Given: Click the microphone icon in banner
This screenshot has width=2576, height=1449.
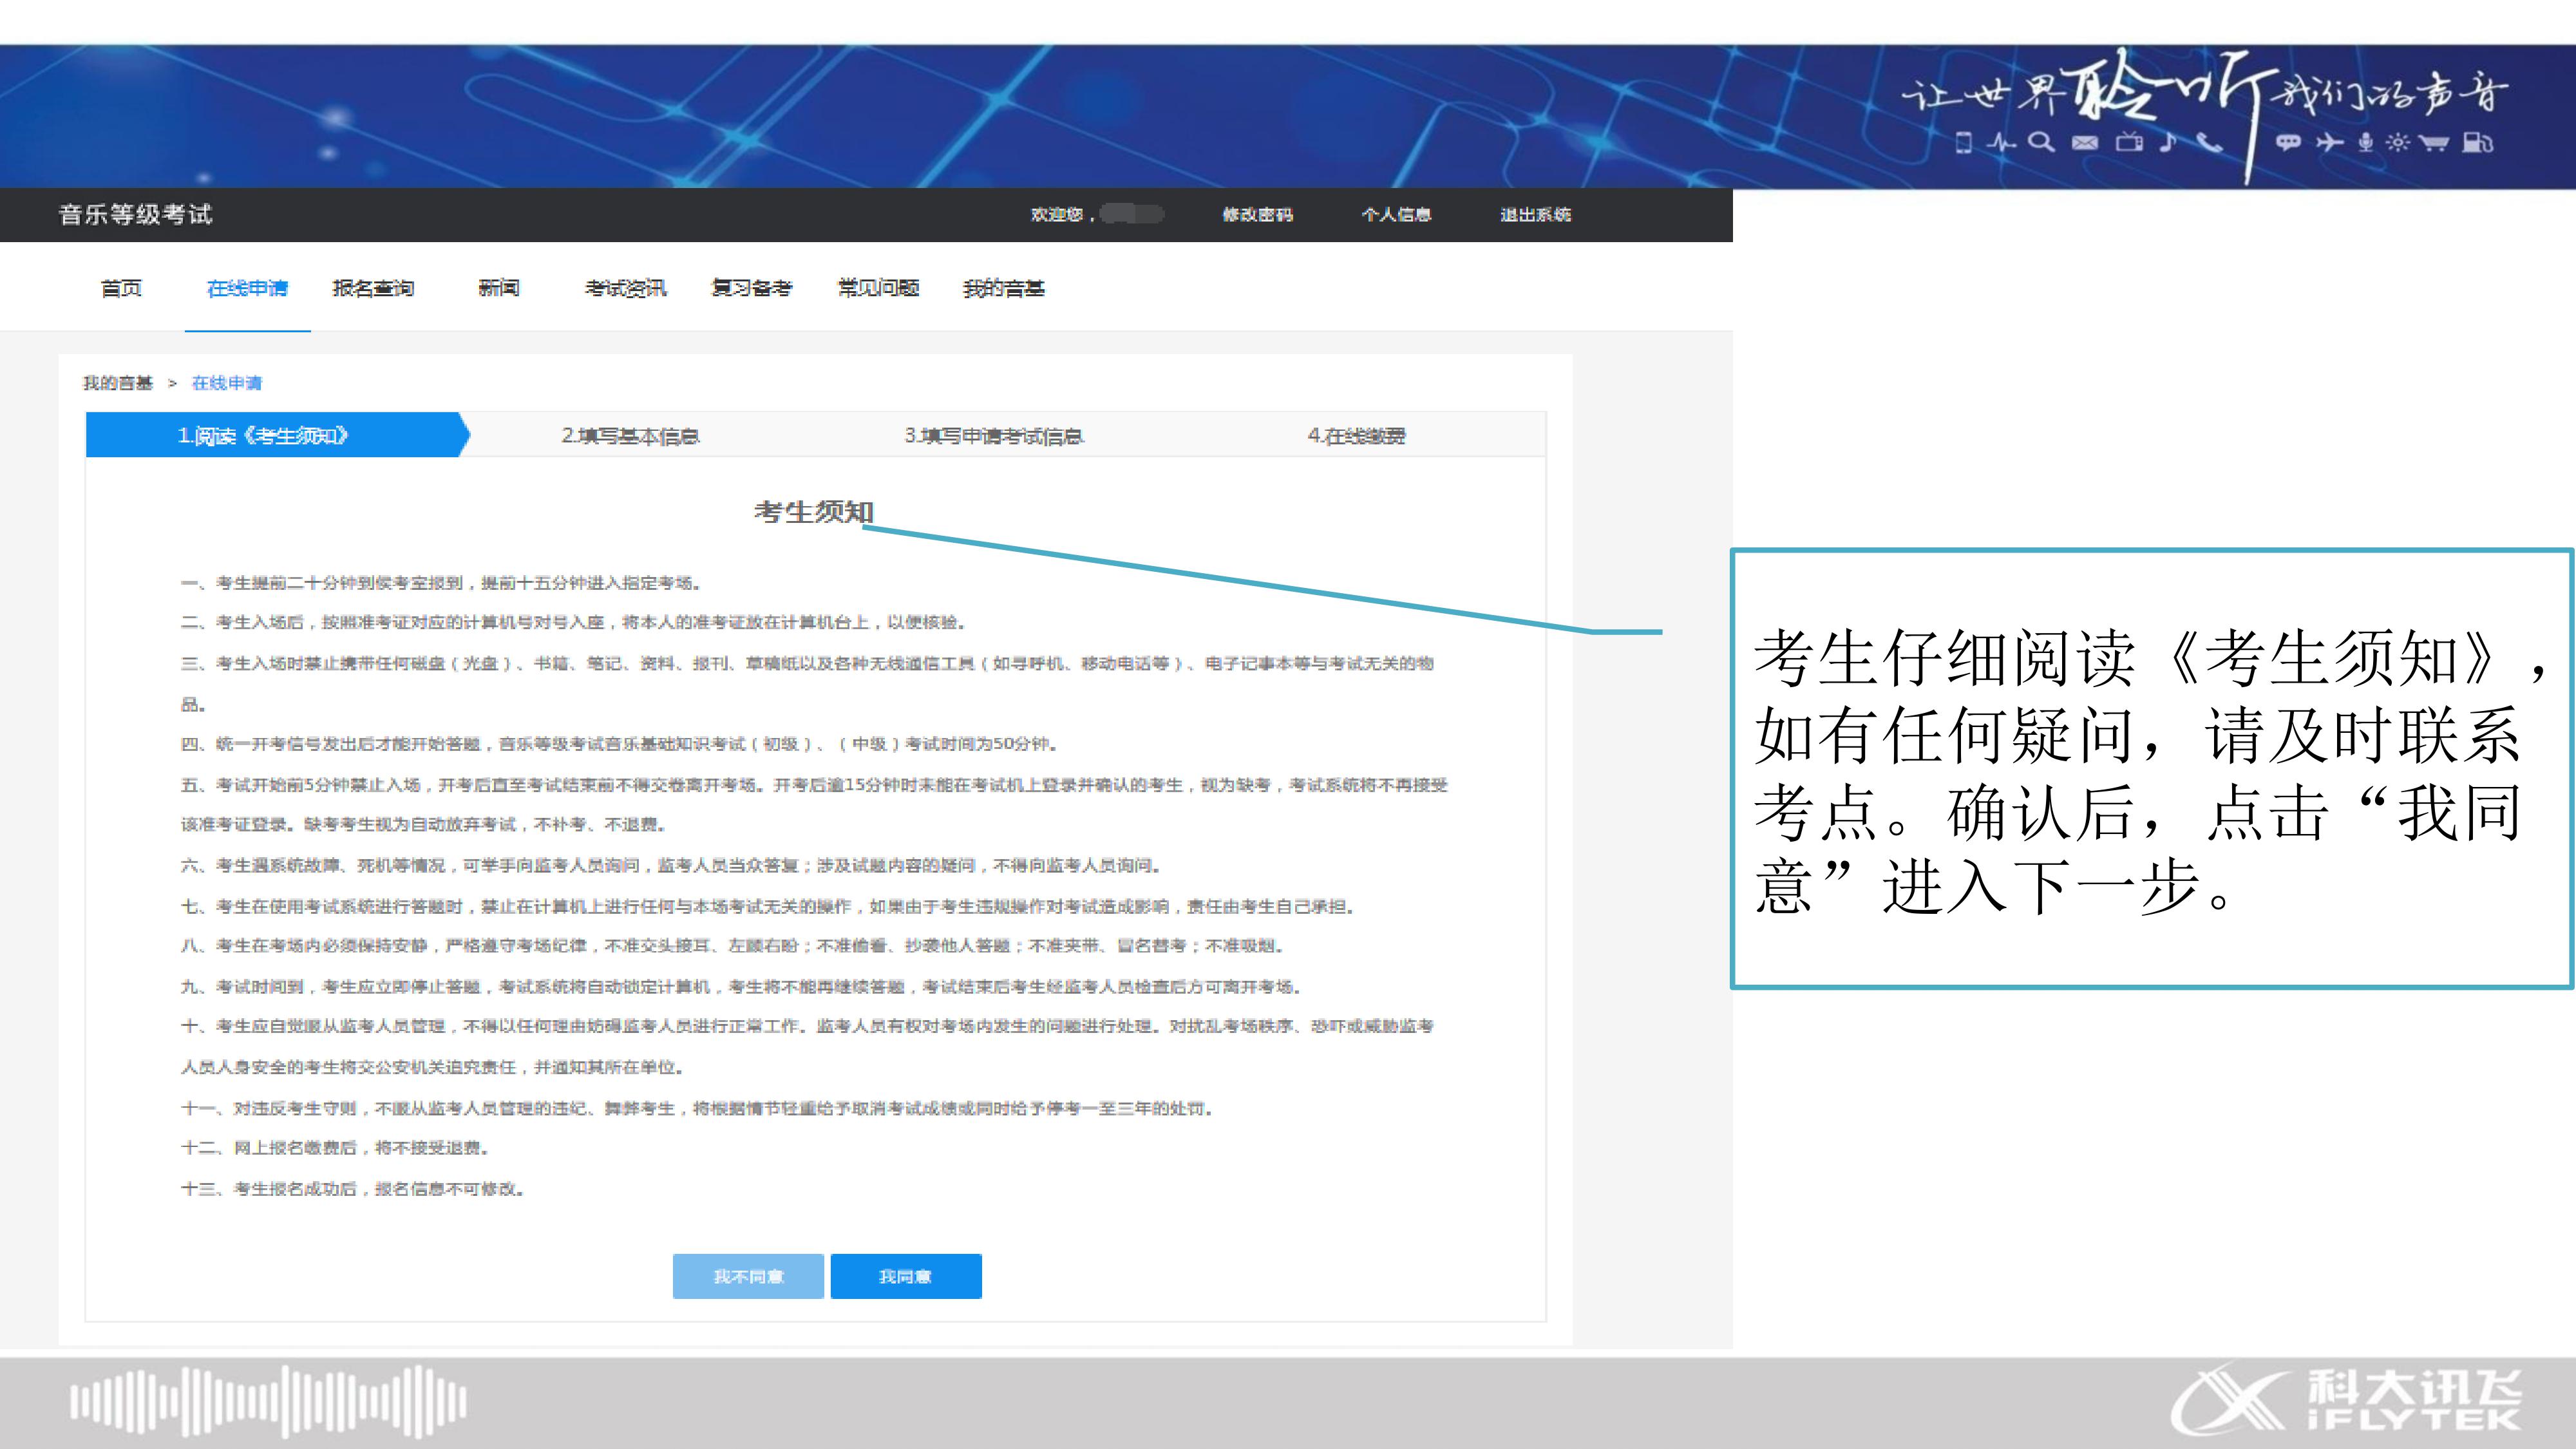Looking at the screenshot, I should click(x=2365, y=142).
